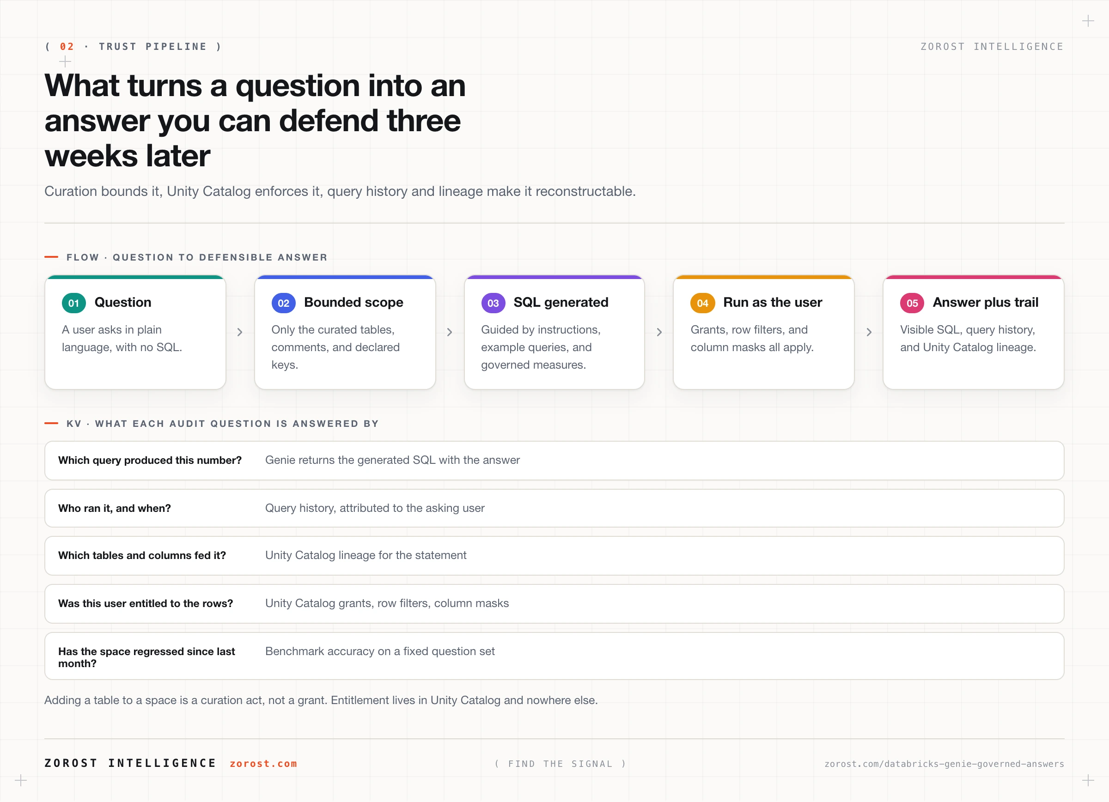Select the Answer plus trail card title
Image resolution: width=1109 pixels, height=802 pixels.
985,303
